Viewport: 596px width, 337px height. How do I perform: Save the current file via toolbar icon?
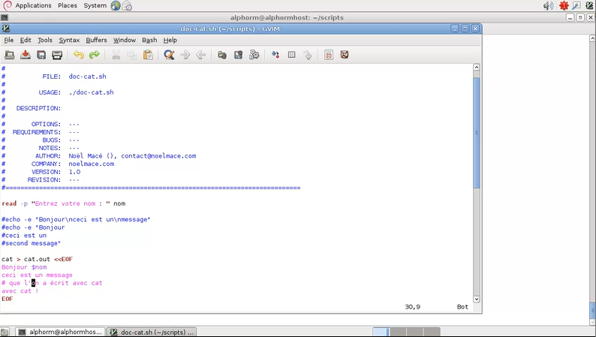tap(26, 55)
